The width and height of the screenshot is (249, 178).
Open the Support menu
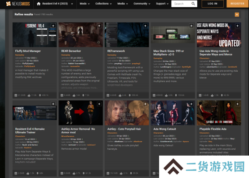pos(162,4)
